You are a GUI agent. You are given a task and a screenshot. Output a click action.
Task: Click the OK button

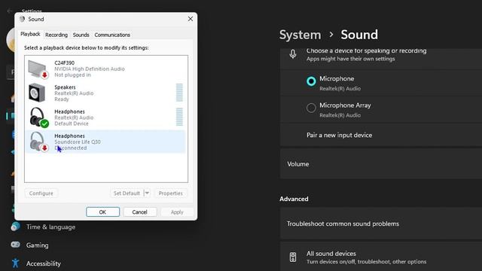click(102, 212)
